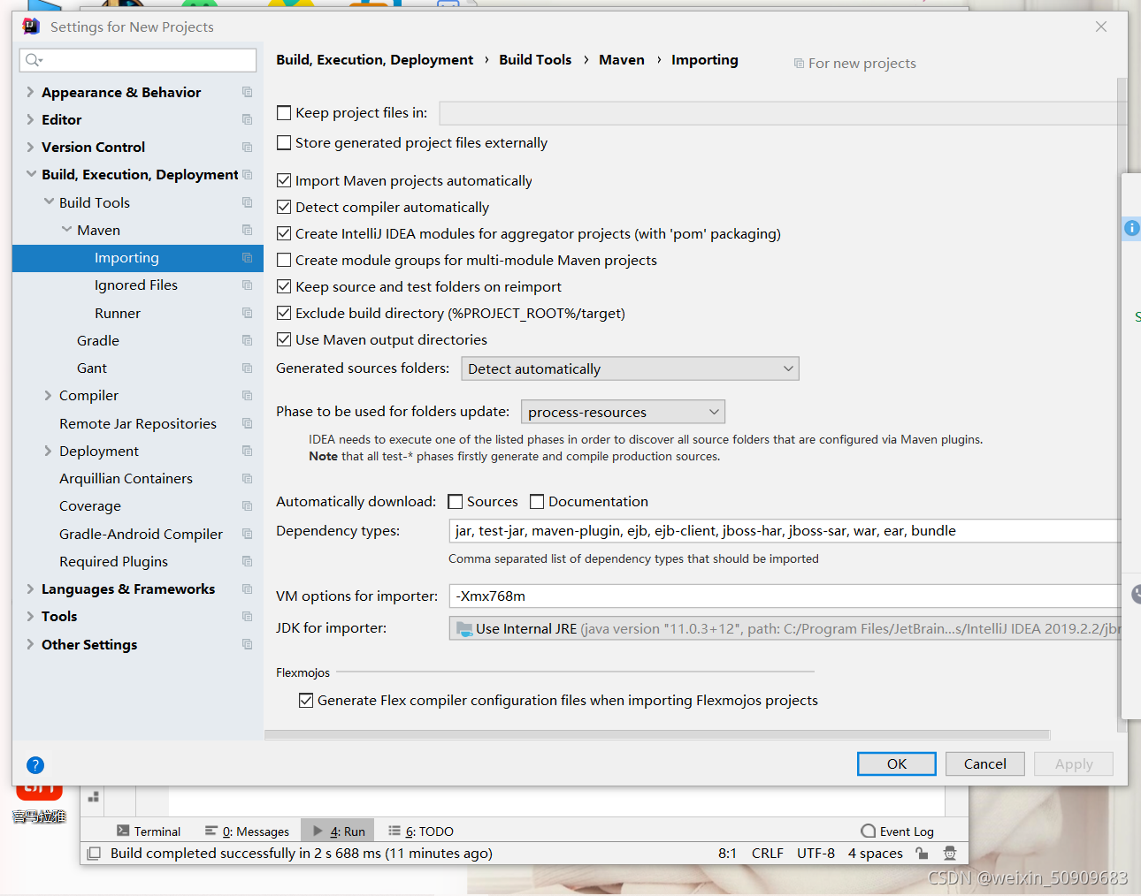
Task: Click the project-level icon beside Version Control
Action: [x=248, y=147]
